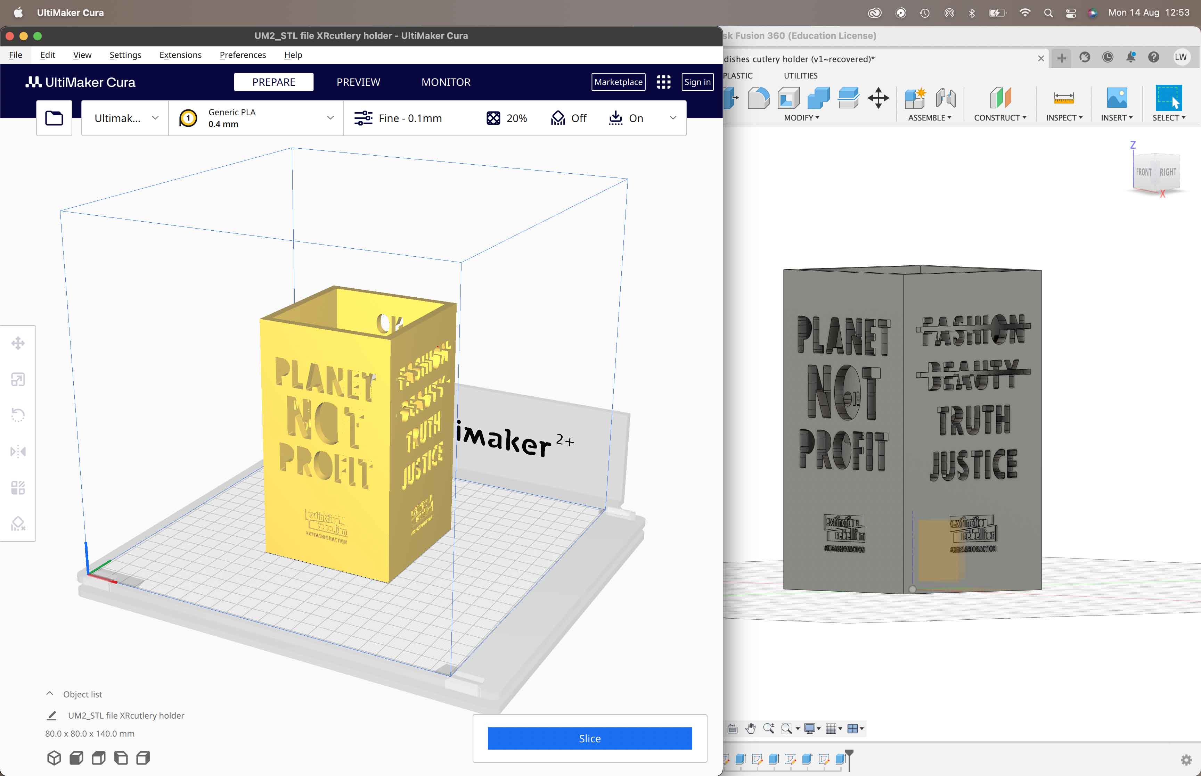Viewport: 1201px width, 776px height.
Task: Click the MONITOR tab in Cura
Action: coord(446,81)
